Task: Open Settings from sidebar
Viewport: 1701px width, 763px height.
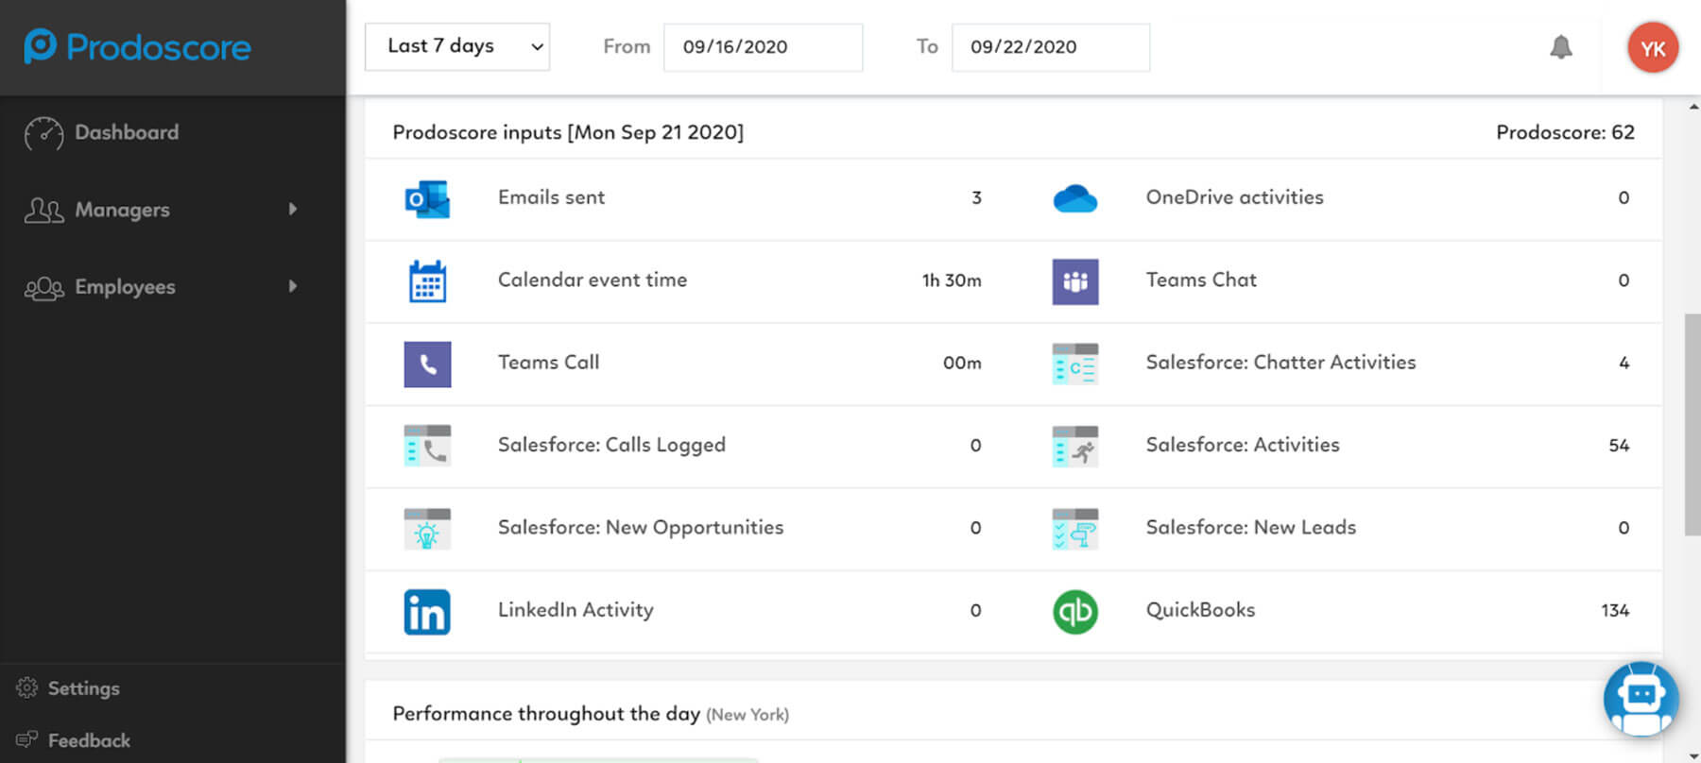Action: click(83, 688)
